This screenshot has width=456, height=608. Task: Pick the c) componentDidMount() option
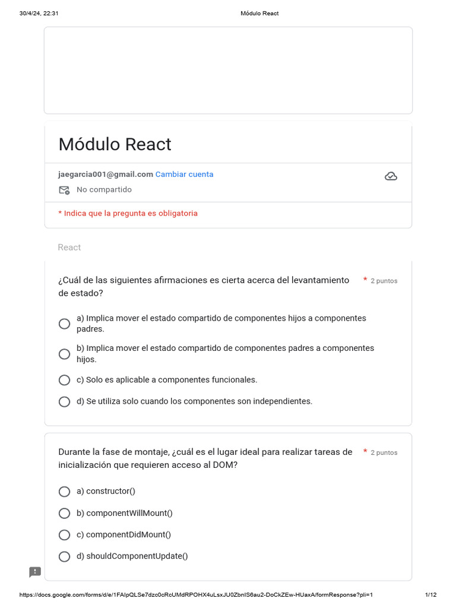(x=64, y=535)
